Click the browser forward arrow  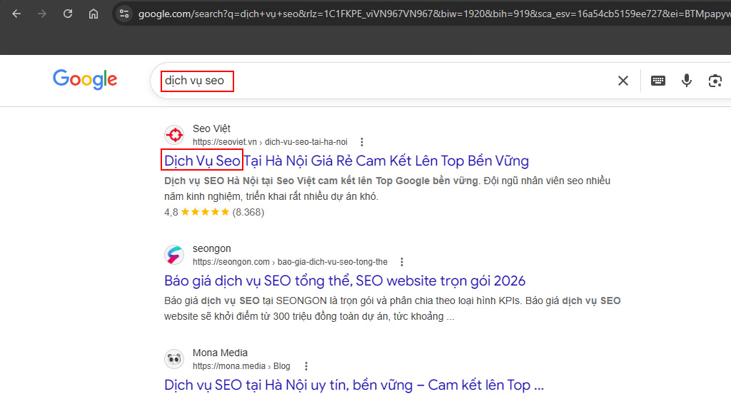42,14
